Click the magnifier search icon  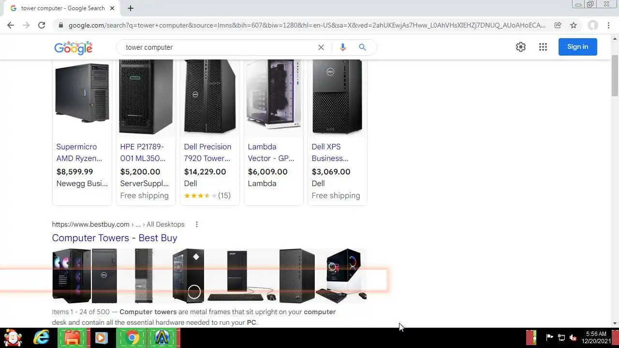(x=362, y=47)
